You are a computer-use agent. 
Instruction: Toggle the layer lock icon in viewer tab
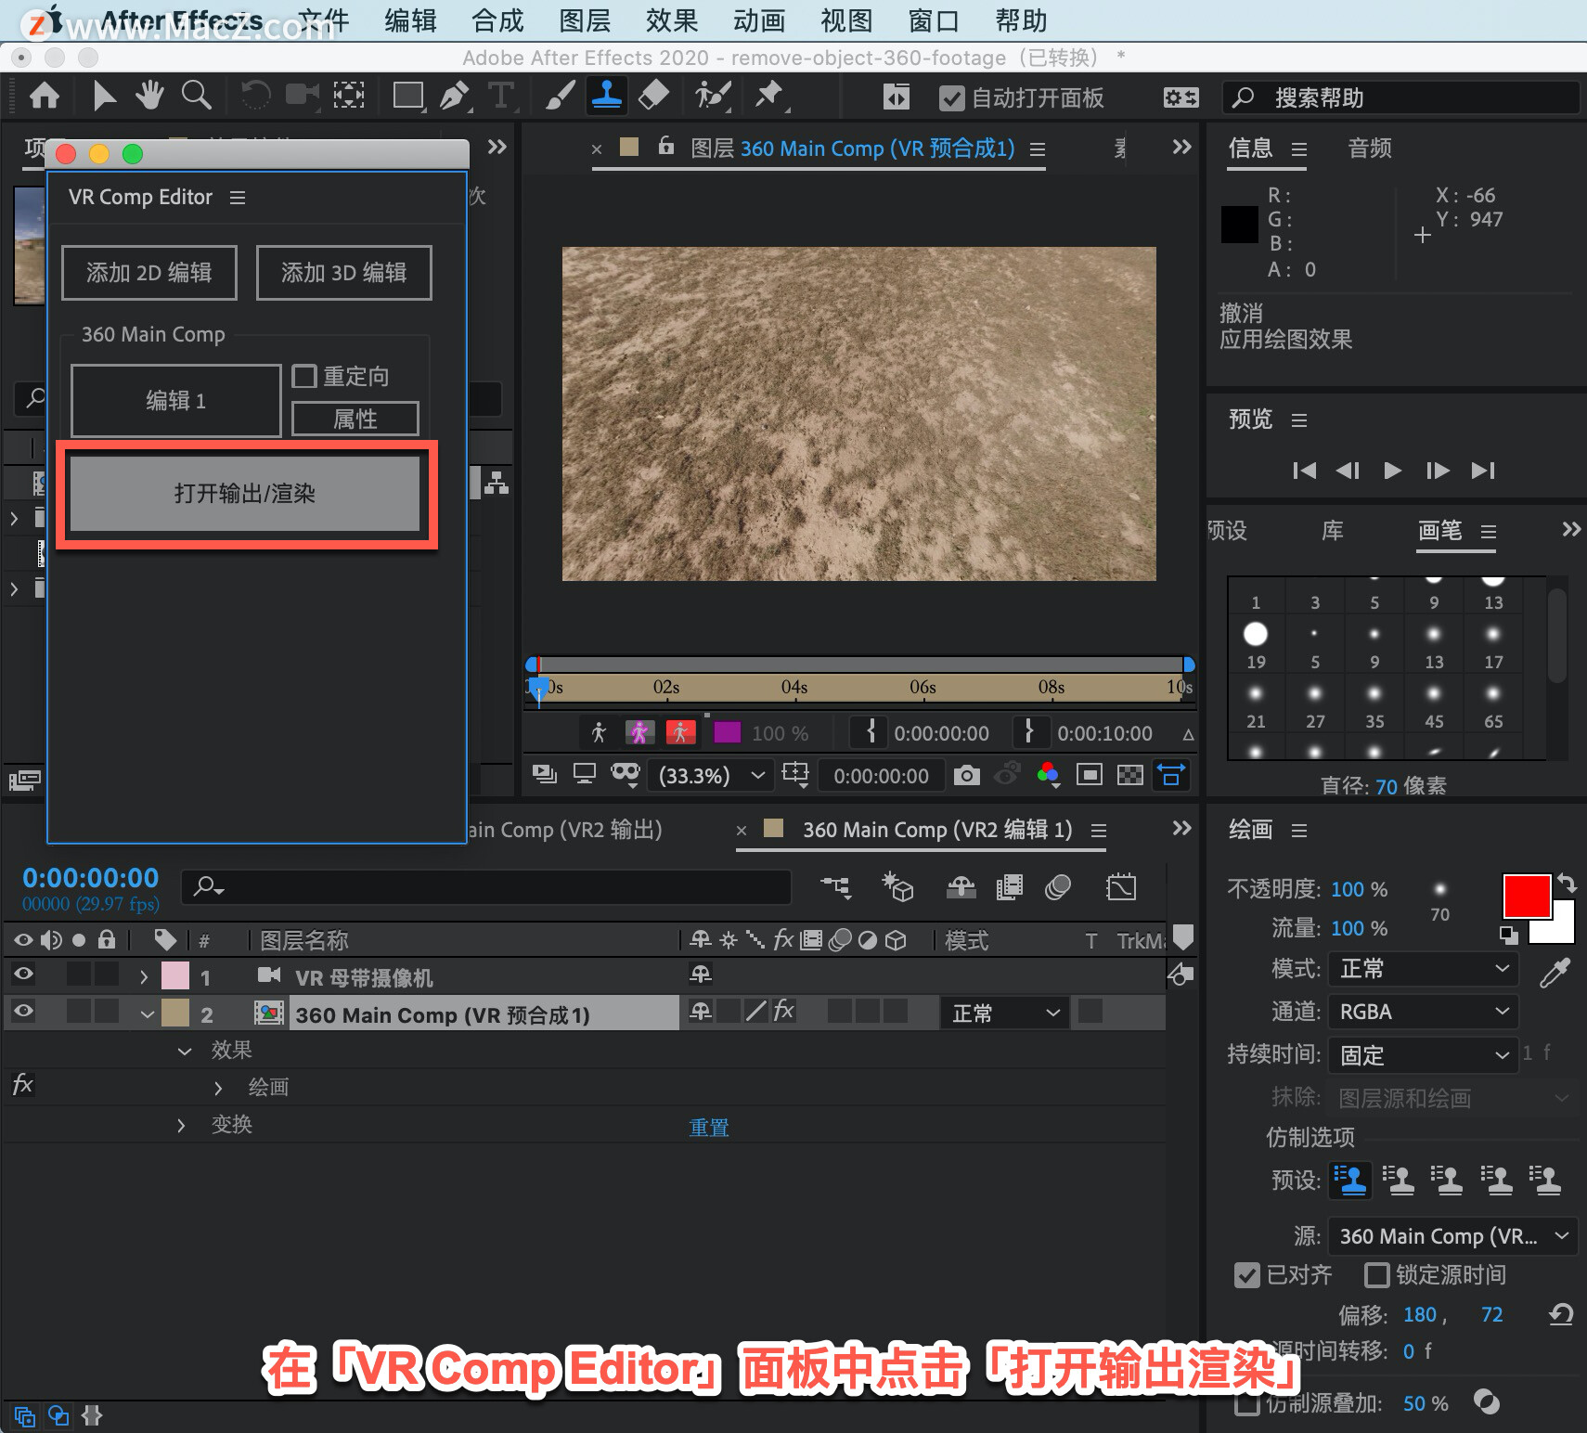[665, 146]
